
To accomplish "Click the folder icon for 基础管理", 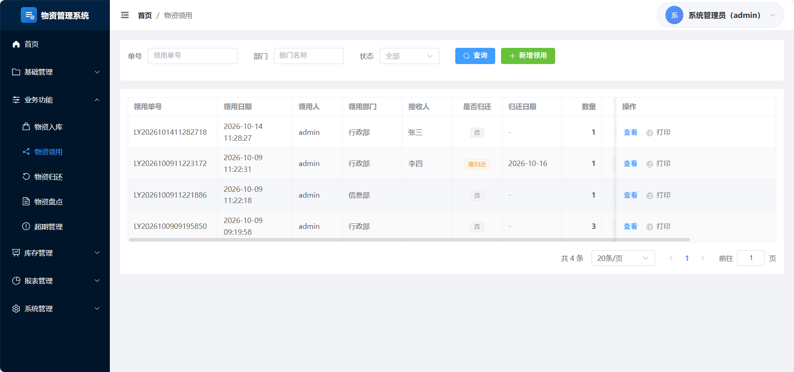I will pyautogui.click(x=16, y=72).
